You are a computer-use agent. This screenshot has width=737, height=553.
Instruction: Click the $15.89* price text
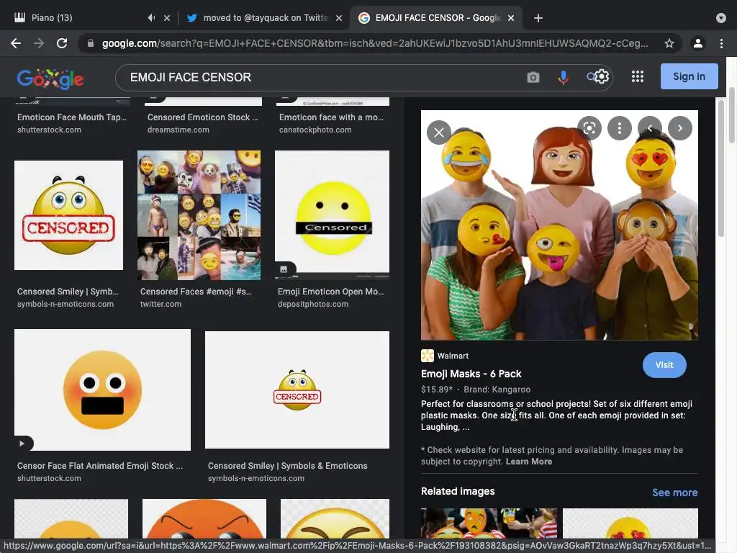pos(437,390)
